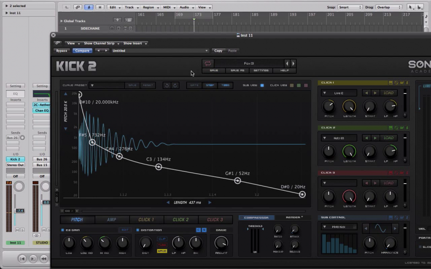The image size is (431, 269).
Task: Switch to the AMP tab
Action: pyautogui.click(x=112, y=219)
